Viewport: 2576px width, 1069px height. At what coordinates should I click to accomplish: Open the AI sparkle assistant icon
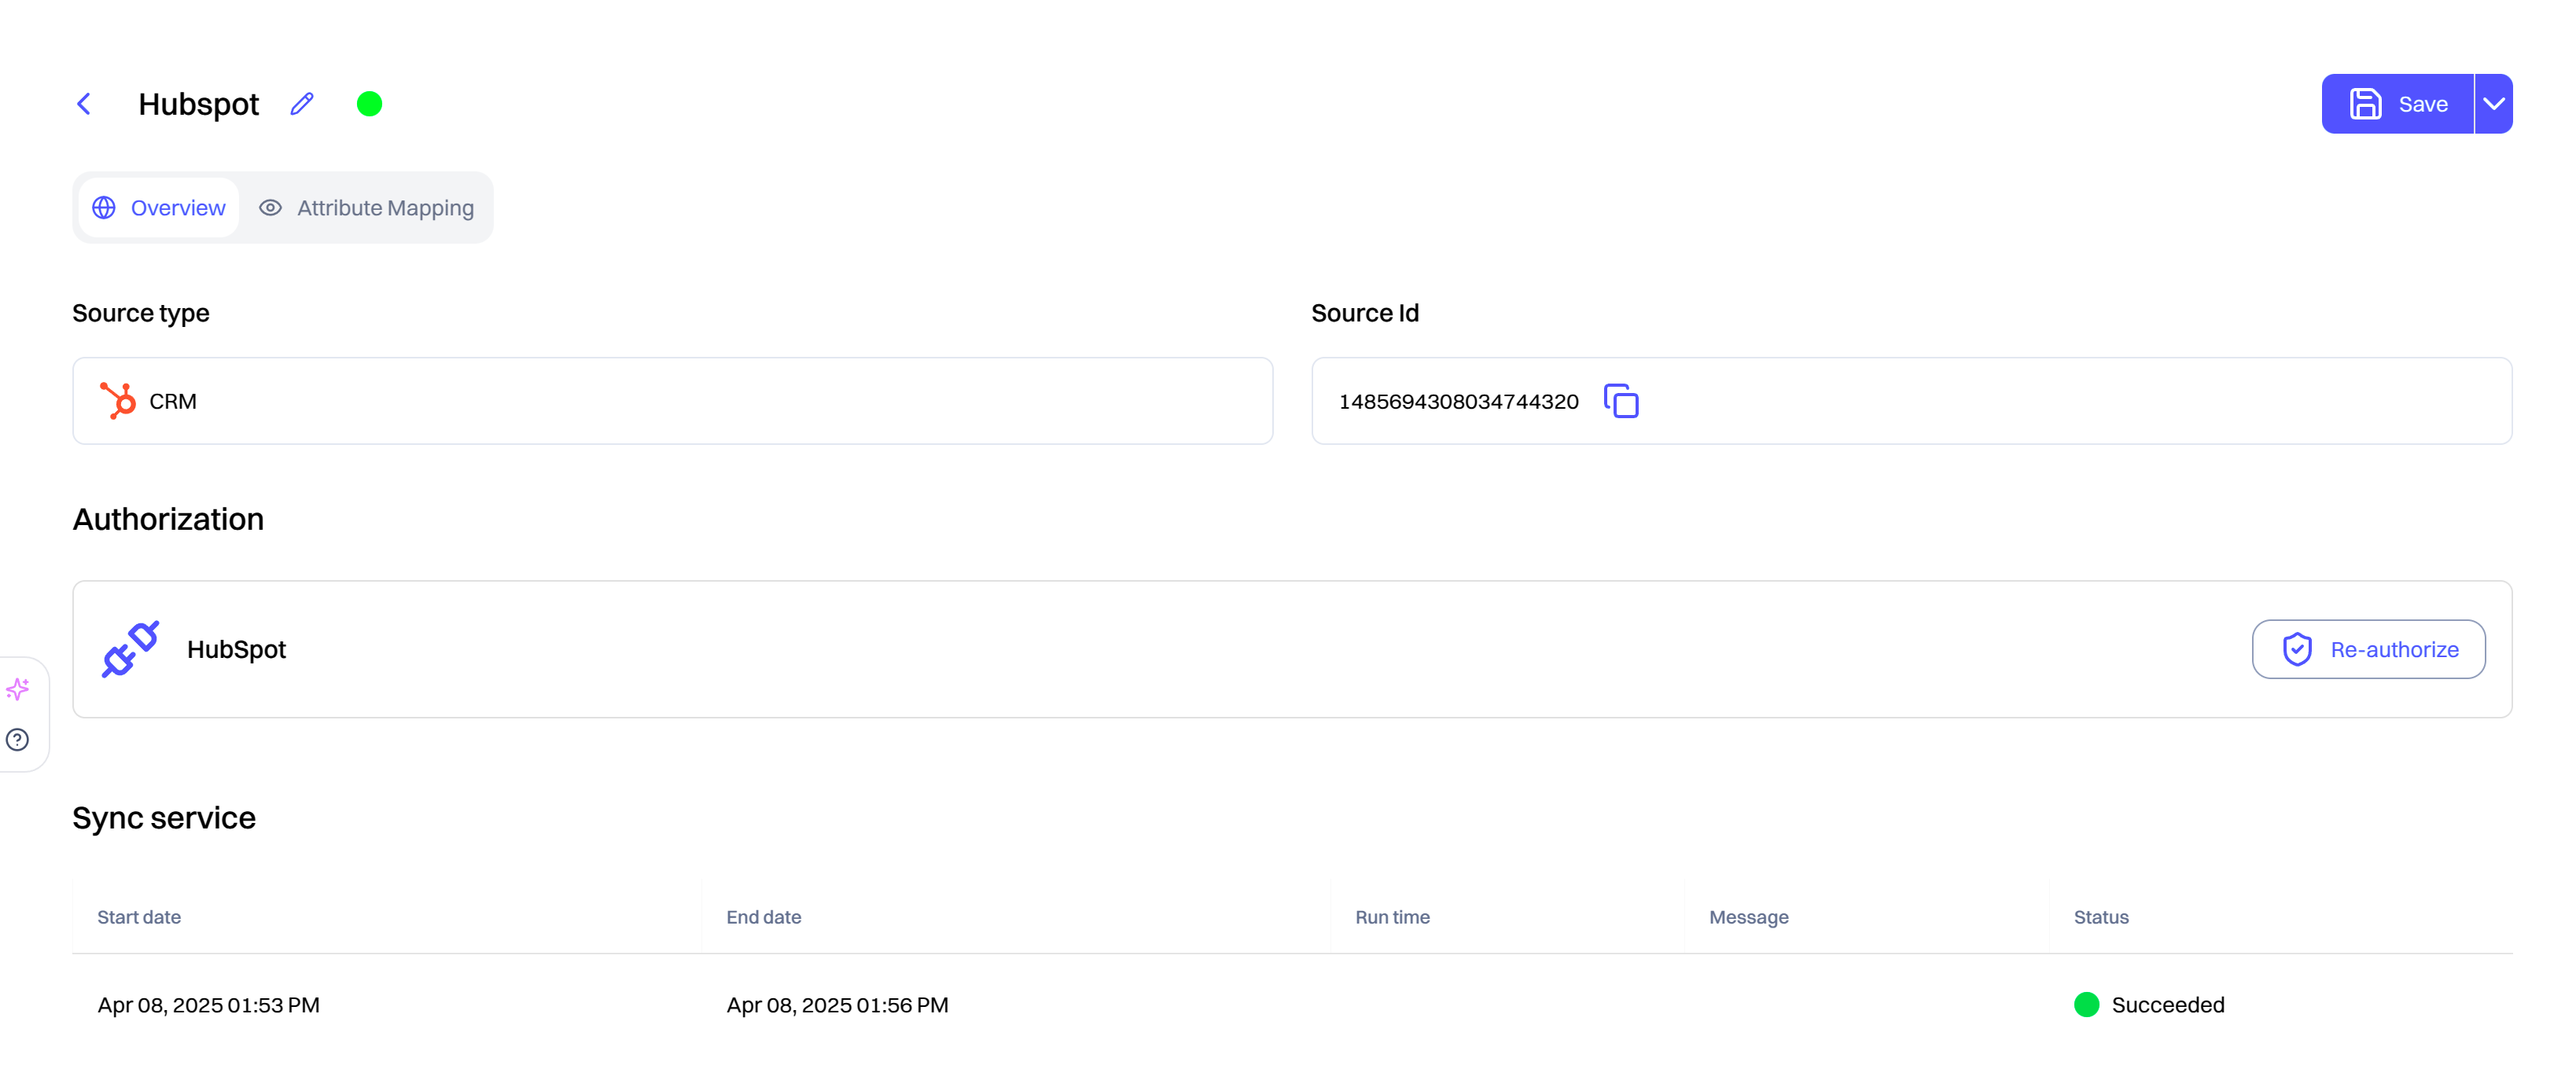(17, 689)
